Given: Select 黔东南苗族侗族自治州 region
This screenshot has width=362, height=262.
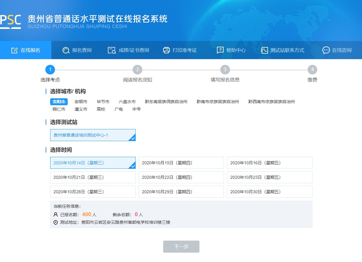Looking at the screenshot, I should coord(166,102).
